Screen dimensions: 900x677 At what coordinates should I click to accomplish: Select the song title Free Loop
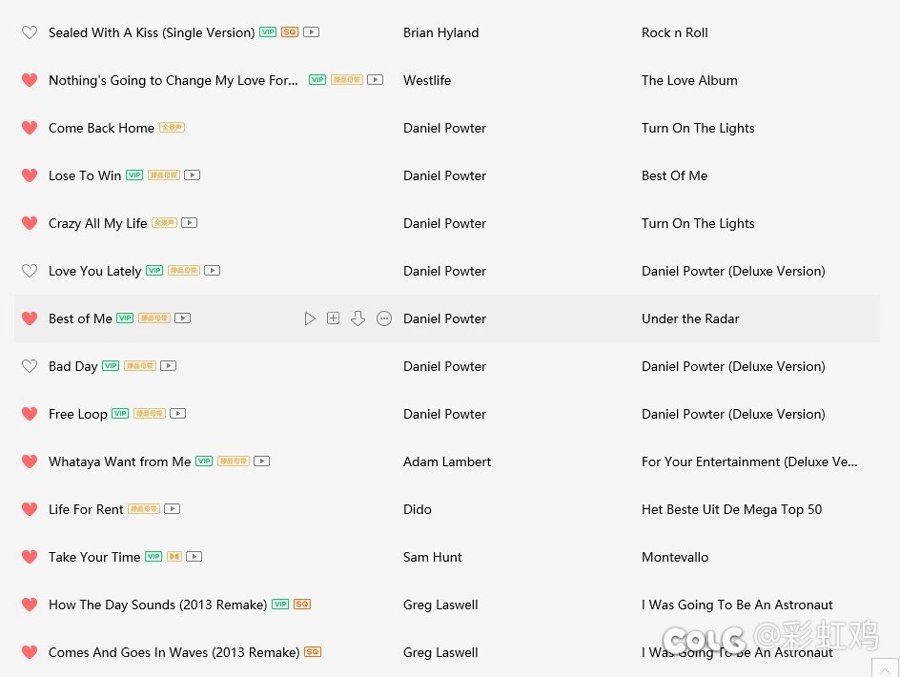coord(78,414)
